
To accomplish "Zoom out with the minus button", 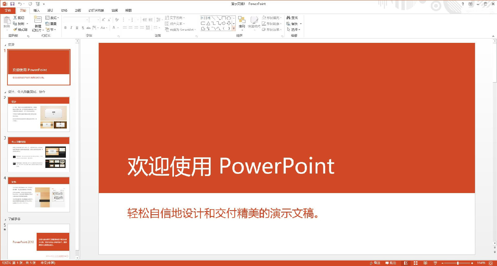I will click(443, 263).
